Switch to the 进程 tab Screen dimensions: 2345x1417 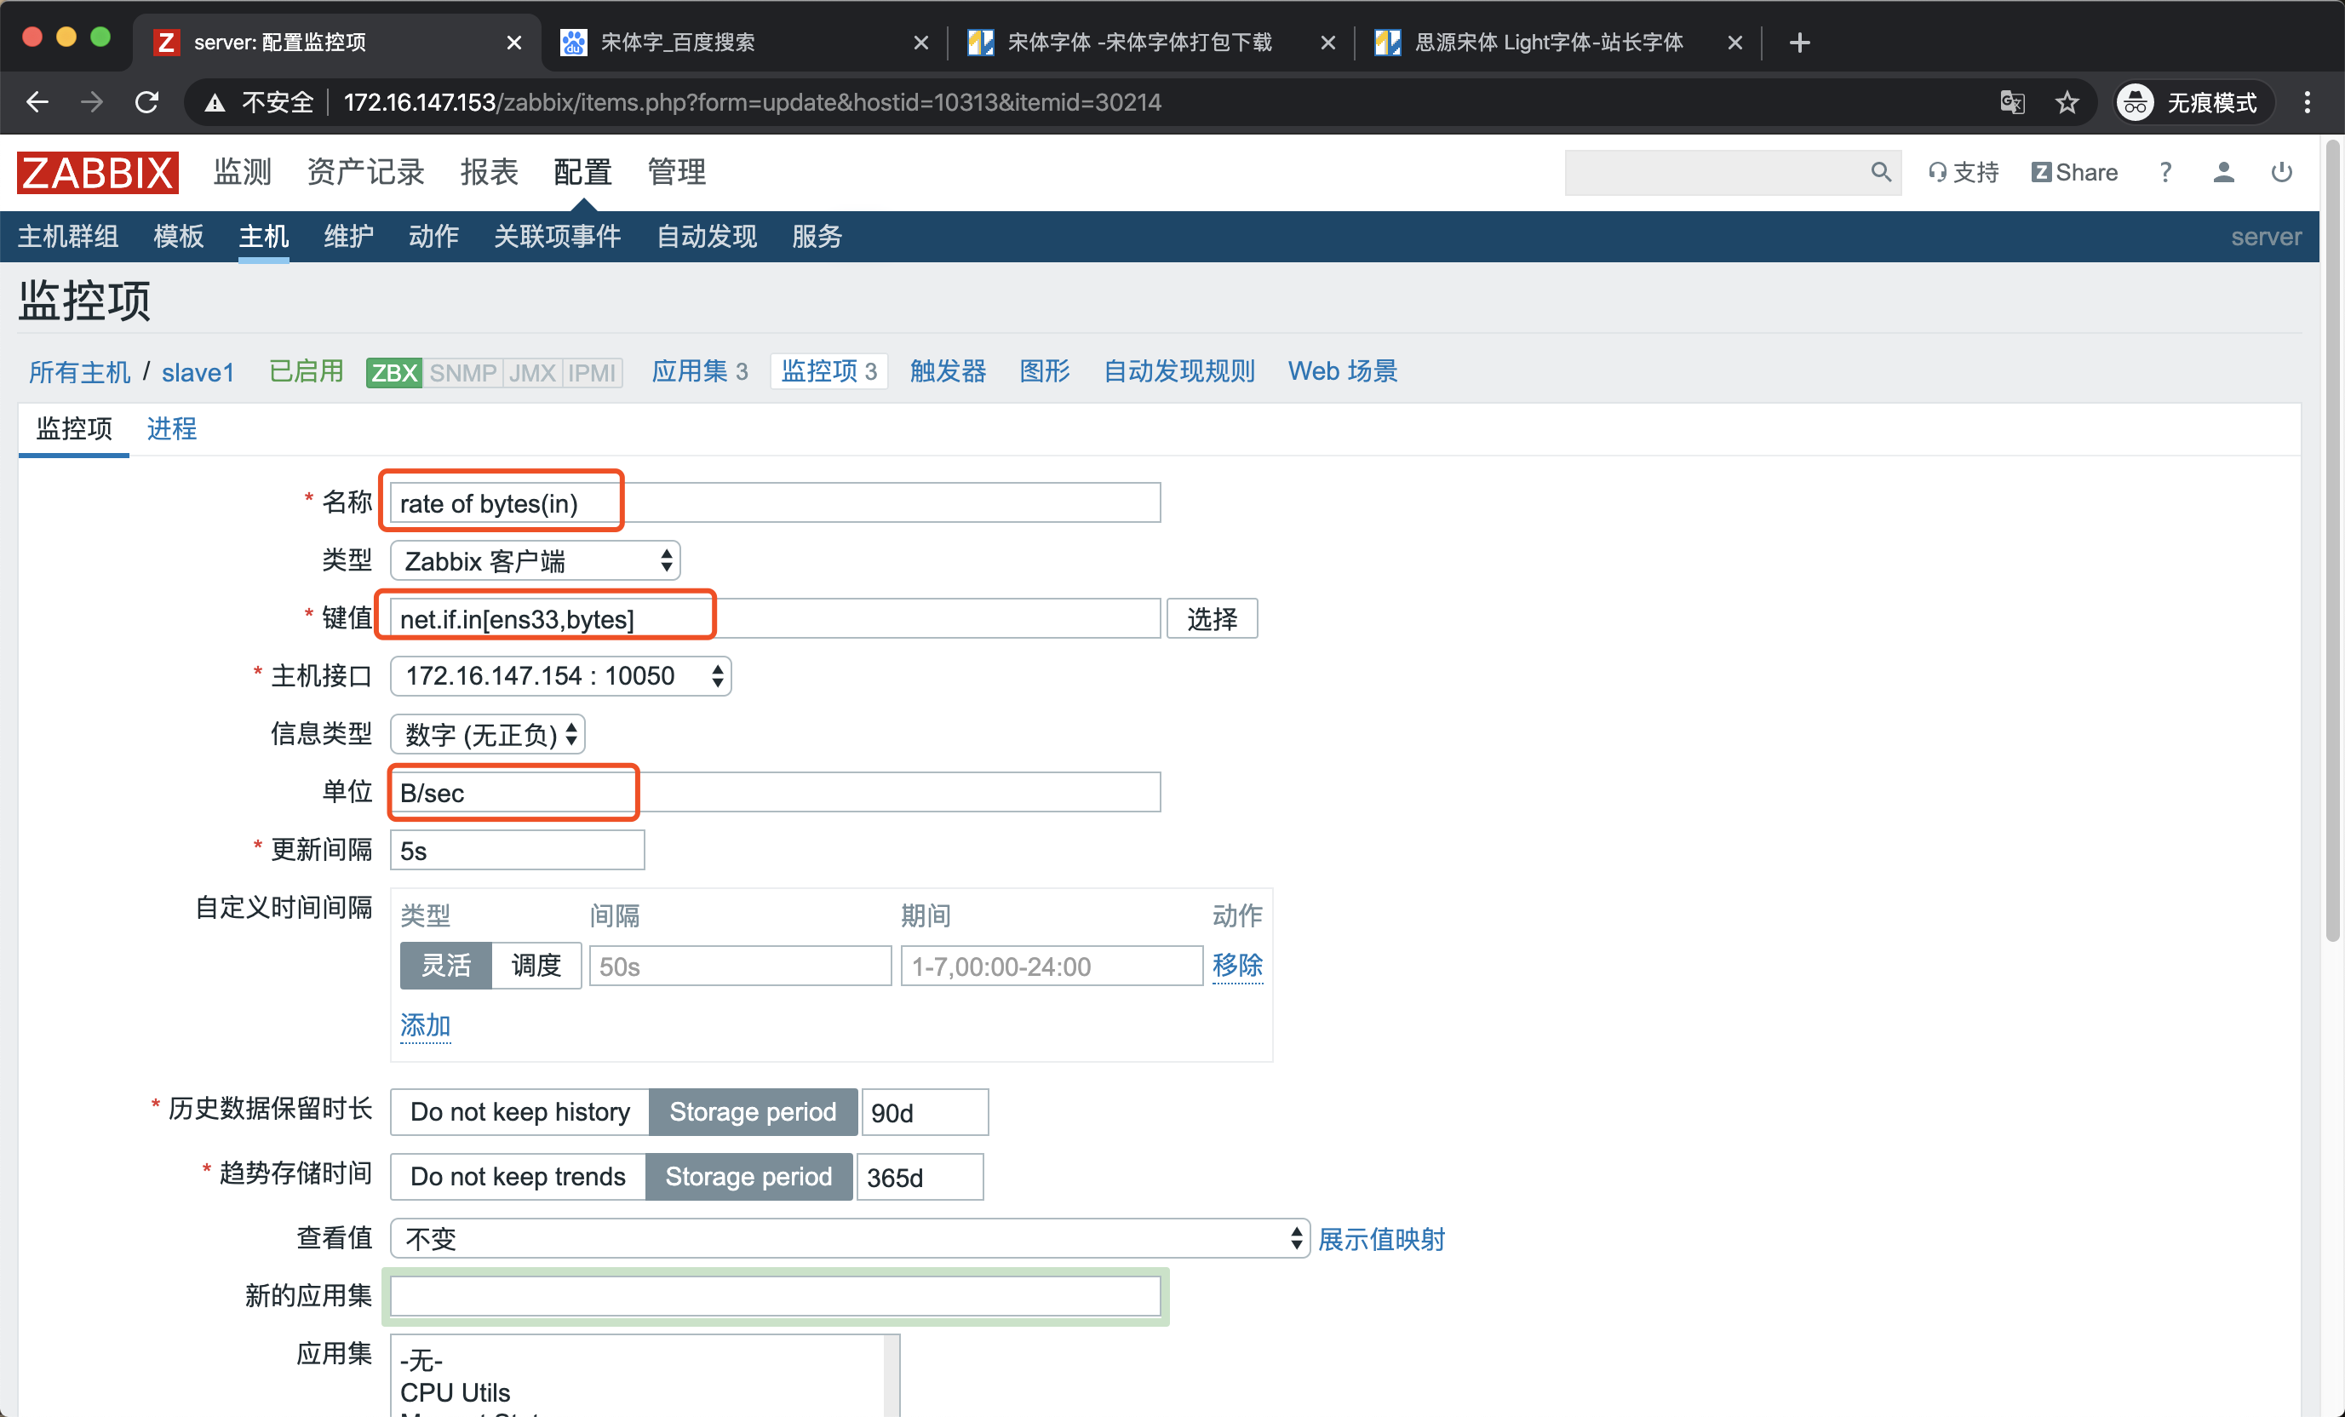(171, 428)
